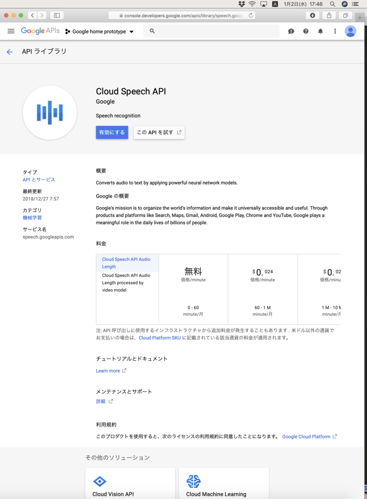
Task: Open the Dropbox menu bar icon
Action: (242, 4)
